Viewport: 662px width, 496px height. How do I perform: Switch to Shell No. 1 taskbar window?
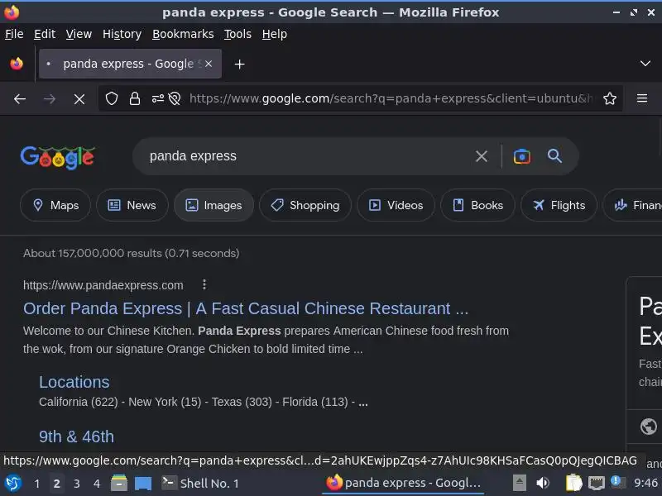point(200,484)
